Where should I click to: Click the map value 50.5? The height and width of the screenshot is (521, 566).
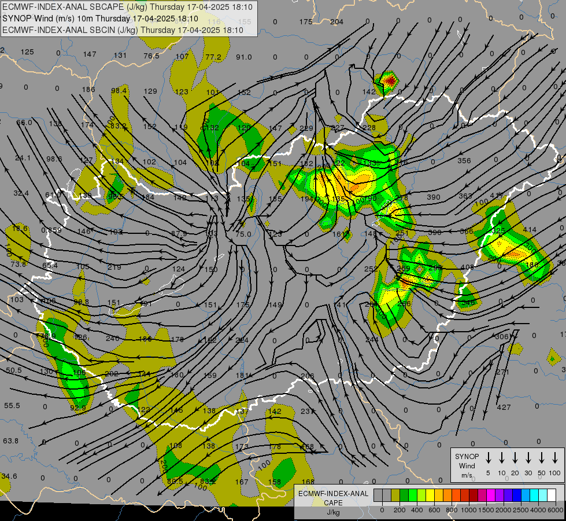click(14, 370)
